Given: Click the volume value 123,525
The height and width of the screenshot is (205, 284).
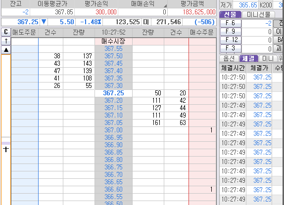Looking at the screenshot, I should coord(128,22).
